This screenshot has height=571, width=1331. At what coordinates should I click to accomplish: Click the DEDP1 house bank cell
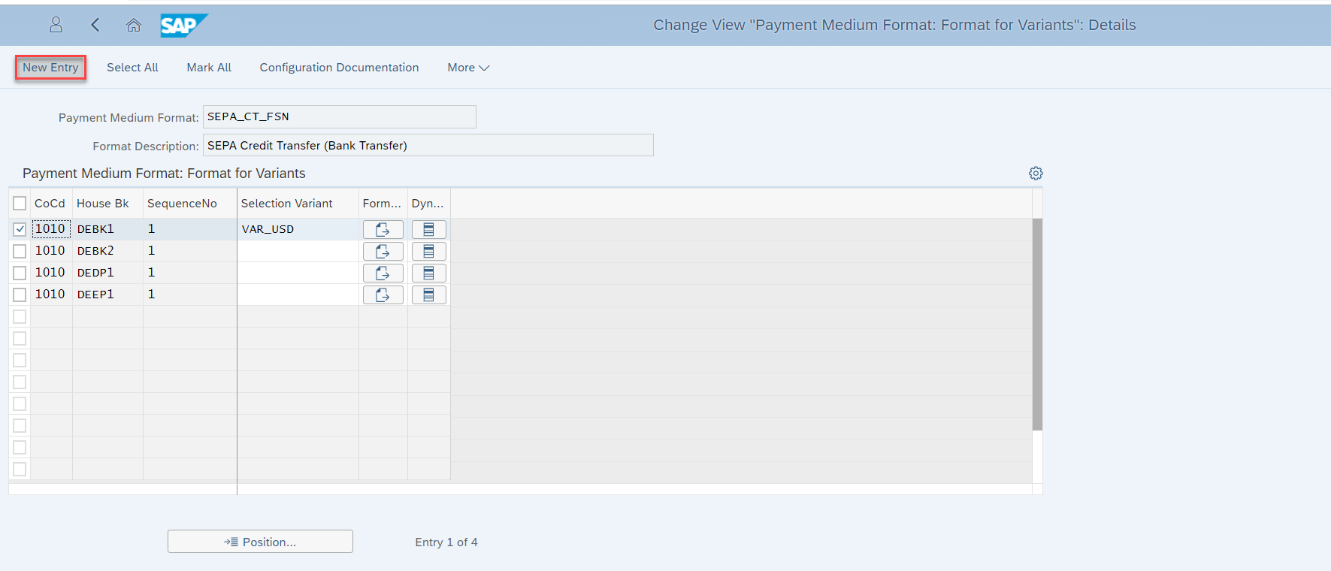click(107, 273)
